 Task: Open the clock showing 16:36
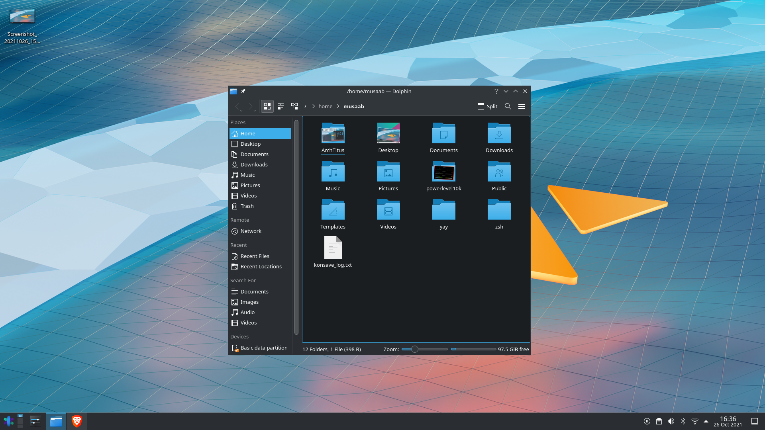click(x=728, y=421)
